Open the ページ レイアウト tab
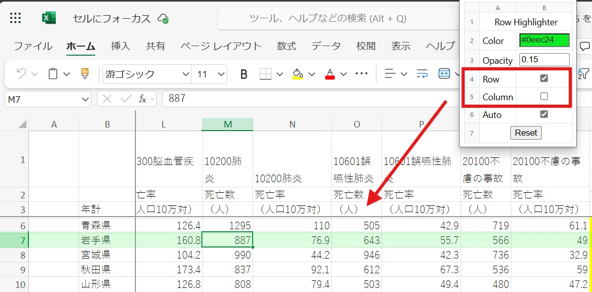The image size is (592, 292). point(221,47)
